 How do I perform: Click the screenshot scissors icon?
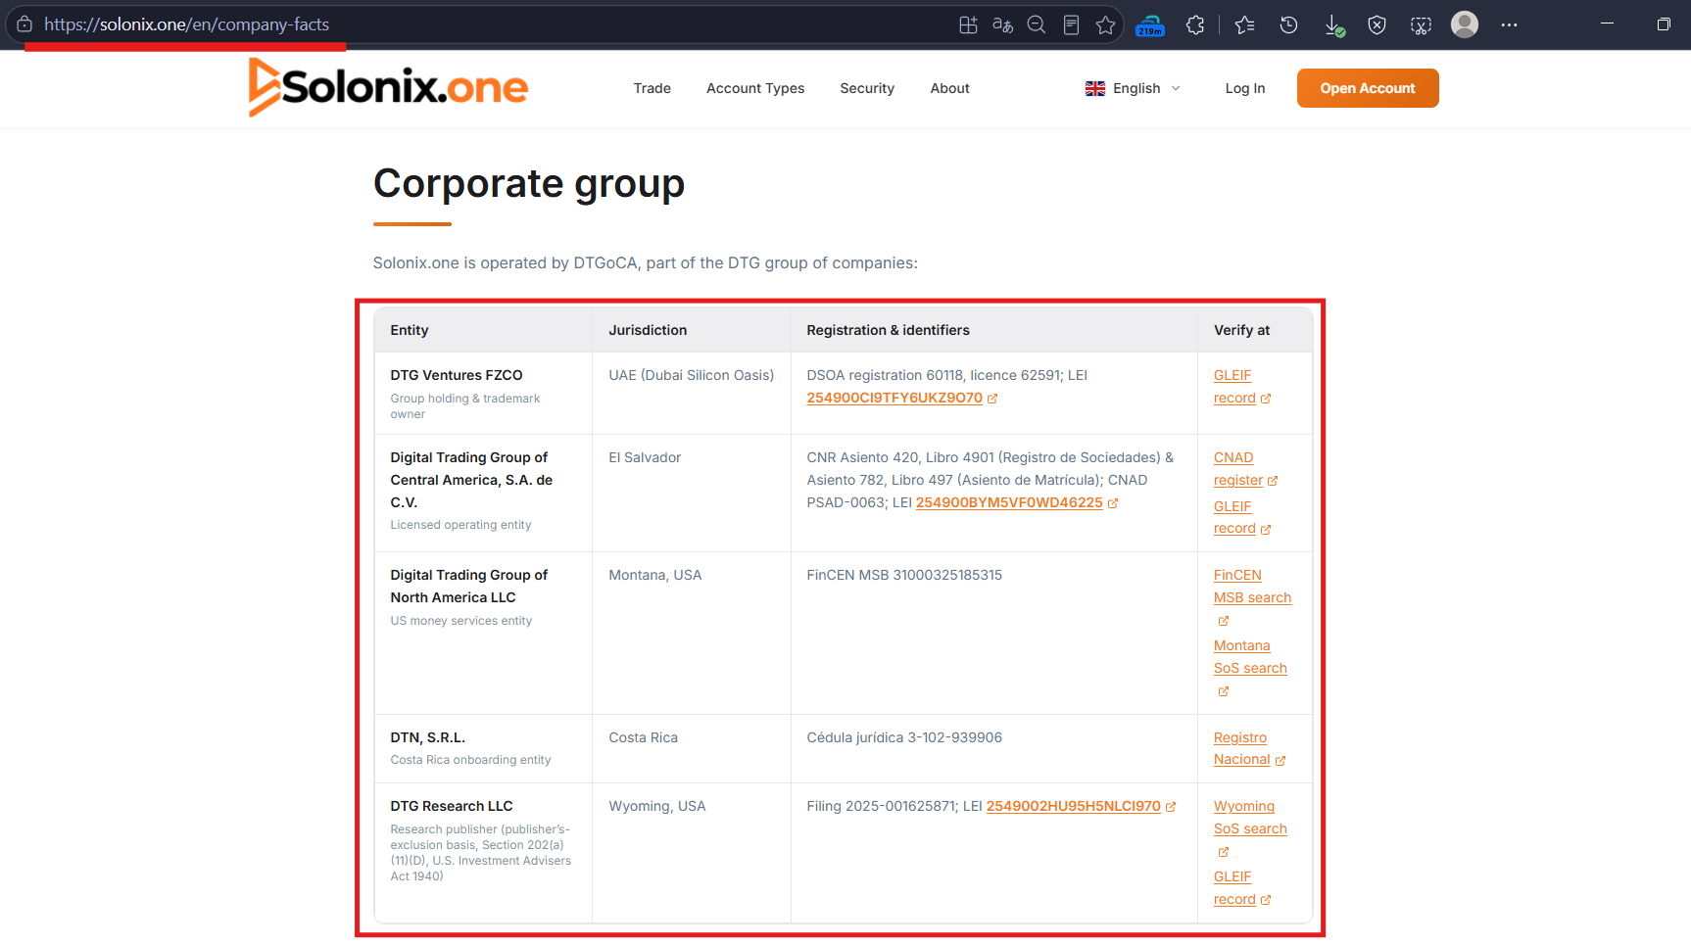(x=1421, y=25)
